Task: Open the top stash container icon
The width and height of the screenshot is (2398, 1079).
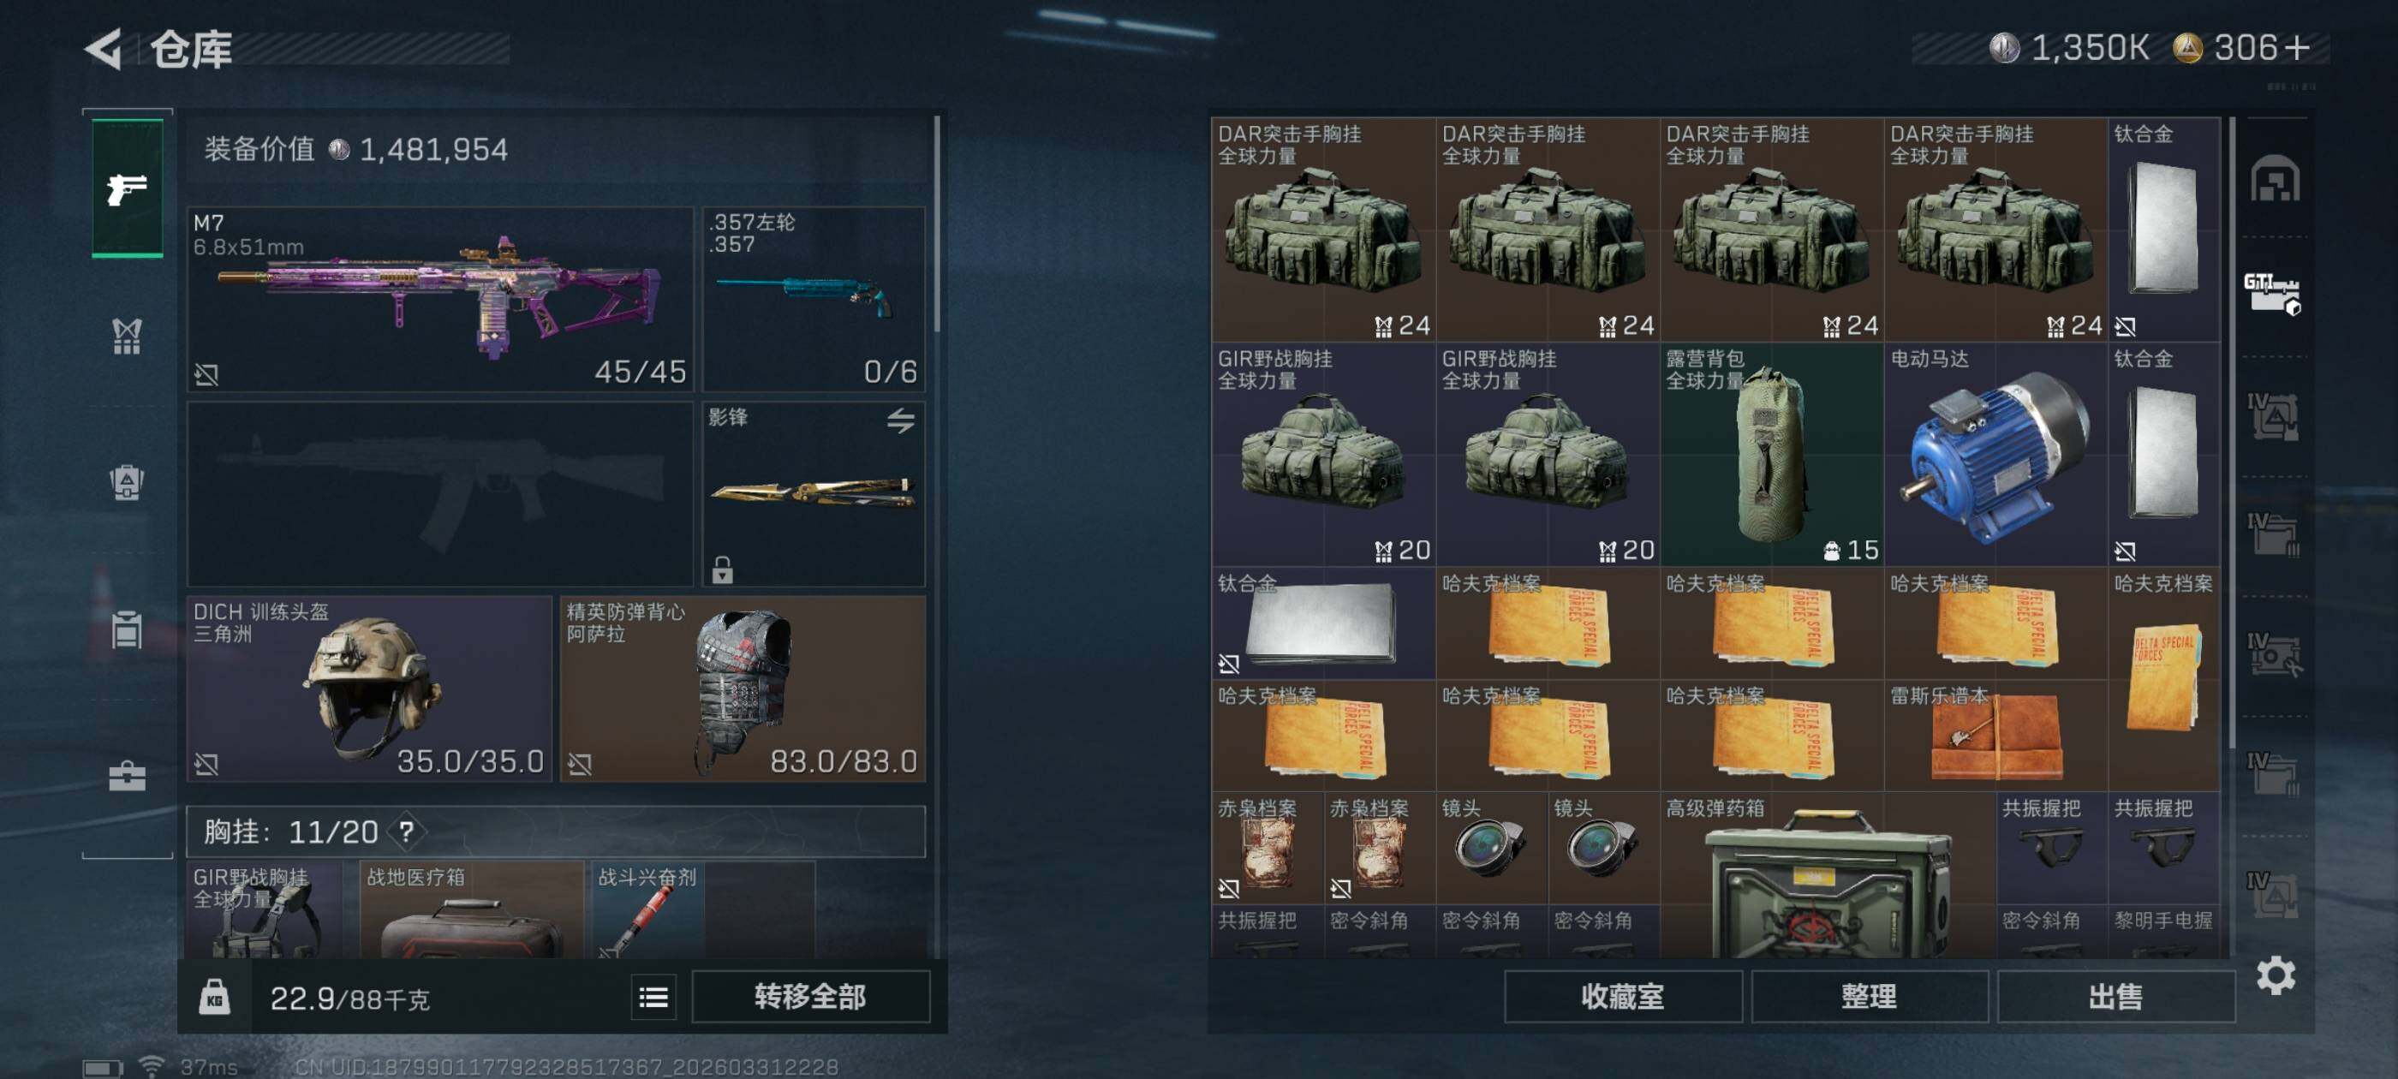Action: tap(2274, 178)
